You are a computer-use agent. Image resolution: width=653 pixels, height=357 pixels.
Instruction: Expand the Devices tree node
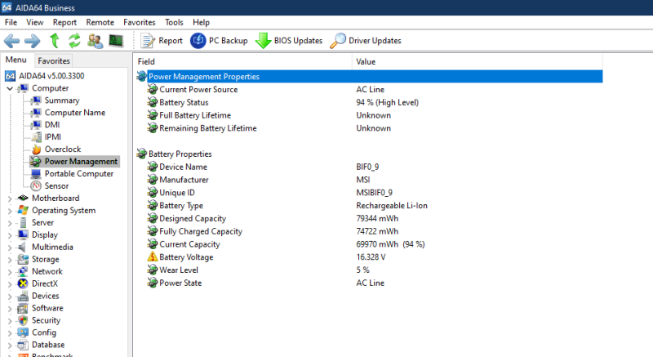pos(10,297)
